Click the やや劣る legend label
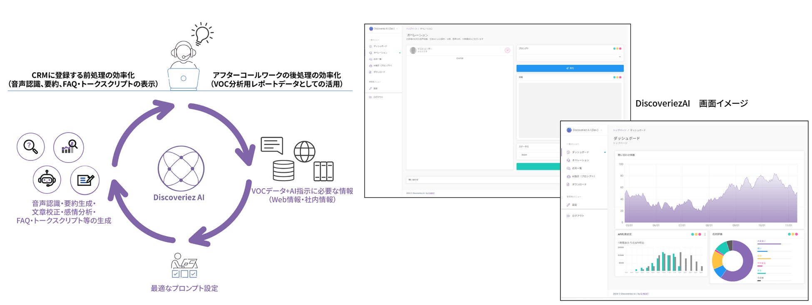Image resolution: width=812 pixels, height=305 pixels. click(761, 263)
